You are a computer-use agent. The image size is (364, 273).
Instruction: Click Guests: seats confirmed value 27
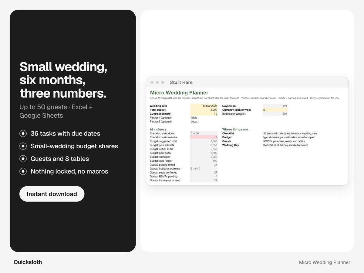204,173
